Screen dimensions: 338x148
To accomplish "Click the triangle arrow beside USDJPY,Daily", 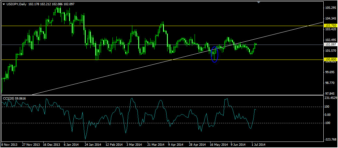I will [x=4, y=4].
